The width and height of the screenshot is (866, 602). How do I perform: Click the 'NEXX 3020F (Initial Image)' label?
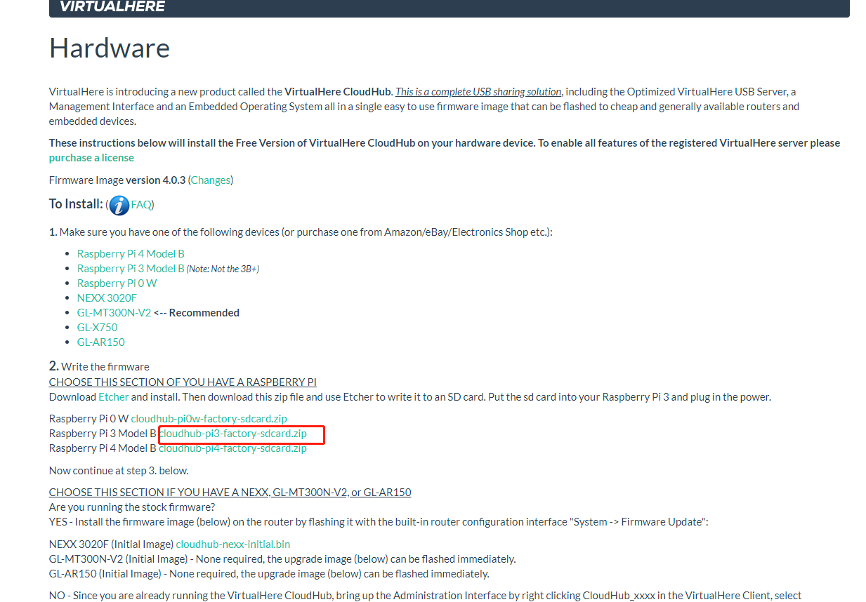click(111, 544)
